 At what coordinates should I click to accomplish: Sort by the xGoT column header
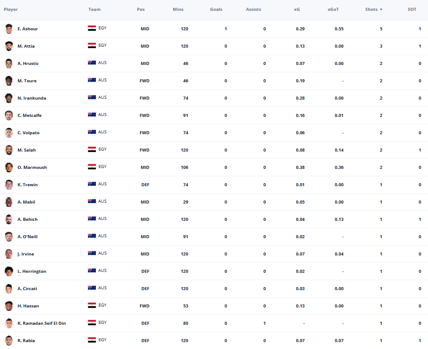click(x=333, y=9)
